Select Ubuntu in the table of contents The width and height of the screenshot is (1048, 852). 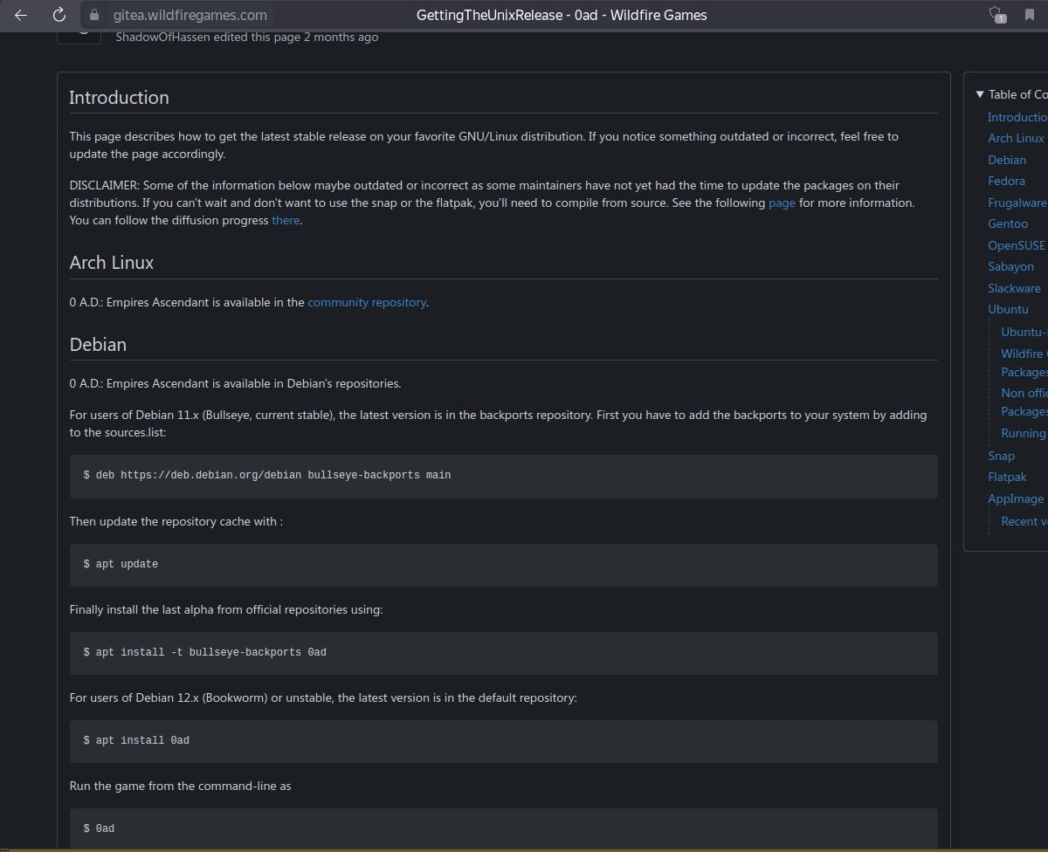[1008, 309]
